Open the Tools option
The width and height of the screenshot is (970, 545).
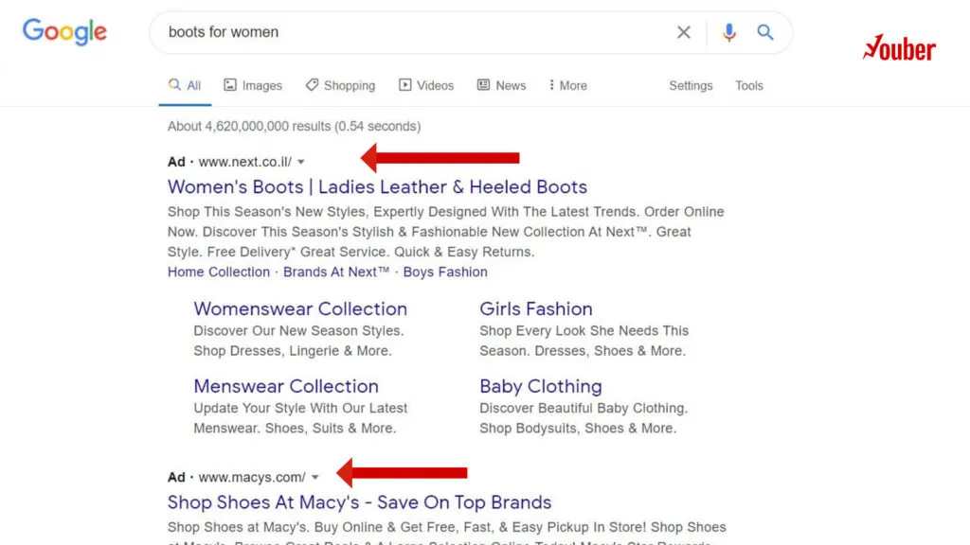(x=749, y=86)
